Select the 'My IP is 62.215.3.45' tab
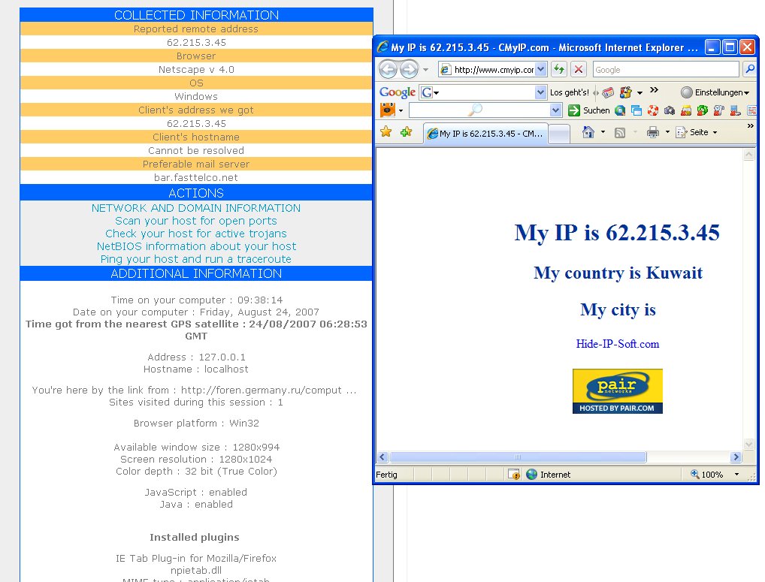Viewport: 765px width, 582px height. point(485,133)
